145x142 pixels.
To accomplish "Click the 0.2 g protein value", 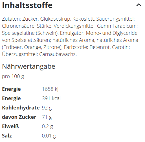I will (47, 126).
